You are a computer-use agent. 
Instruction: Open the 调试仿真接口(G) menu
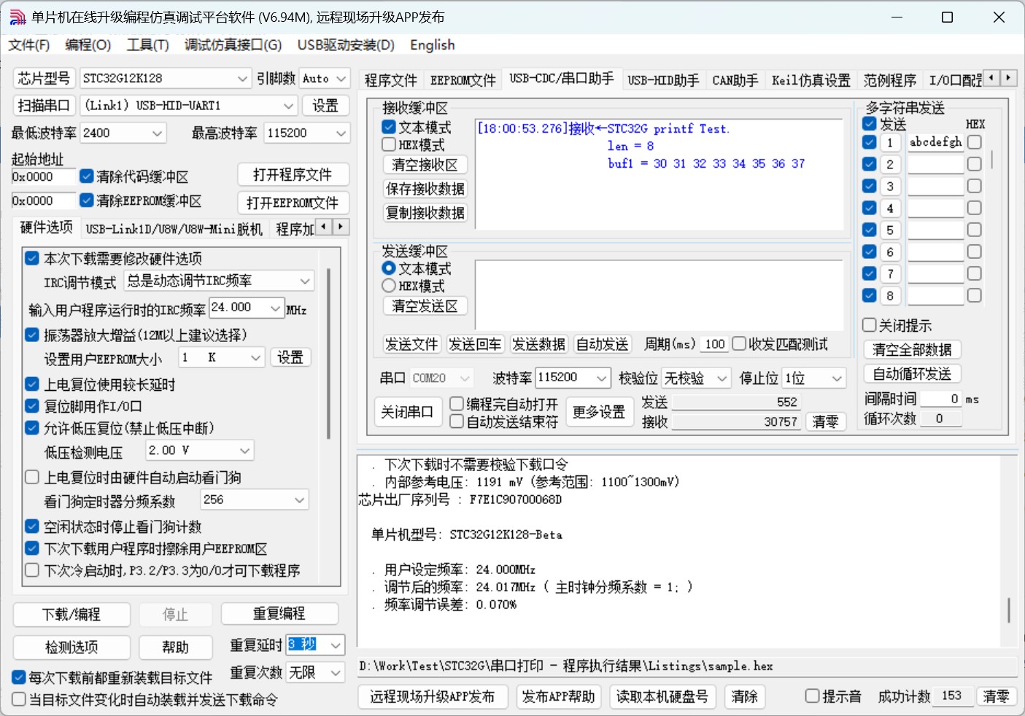click(233, 45)
